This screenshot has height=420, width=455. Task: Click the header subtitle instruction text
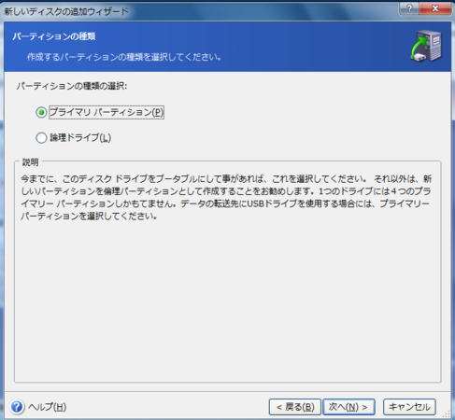click(x=124, y=57)
